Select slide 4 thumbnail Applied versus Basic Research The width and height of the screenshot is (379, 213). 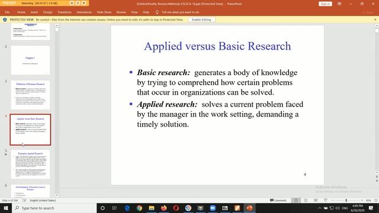click(30, 130)
